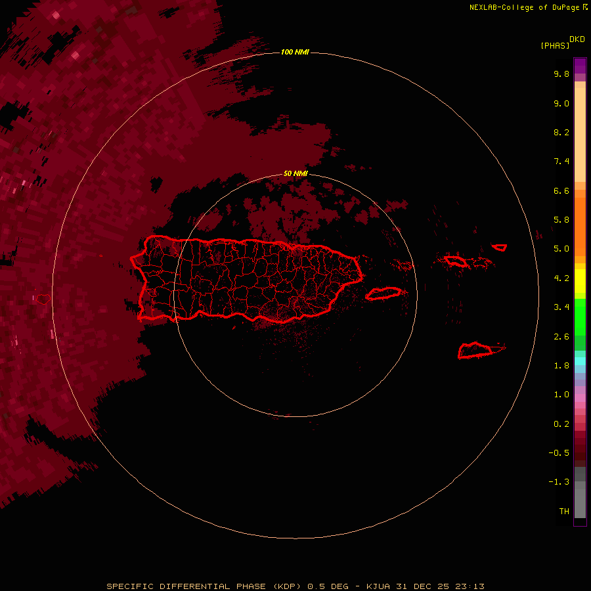Pick the cyan band near 1.8
This screenshot has width=591, height=591.
coord(580,361)
